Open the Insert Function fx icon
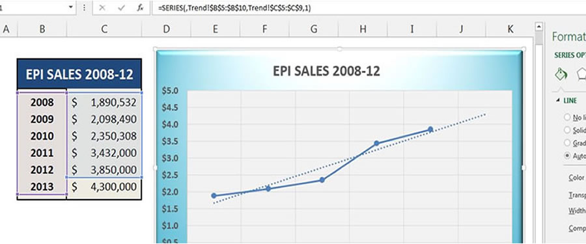 click(x=140, y=8)
